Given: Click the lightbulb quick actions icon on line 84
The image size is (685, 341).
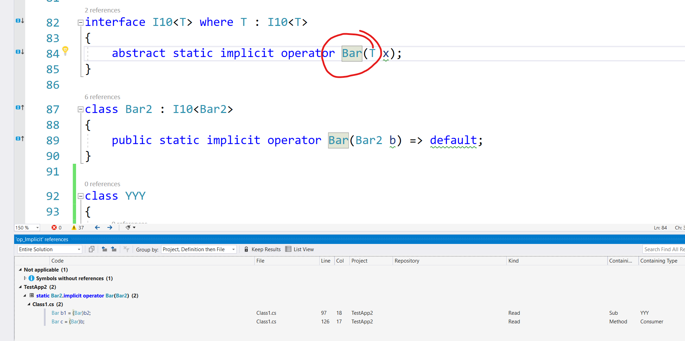Looking at the screenshot, I should [x=65, y=50].
